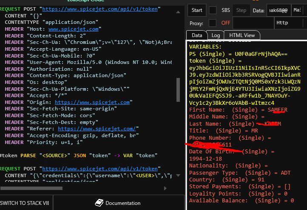Click the PS (Single) variable line
This screenshot has width=307, height=210.
[238, 54]
